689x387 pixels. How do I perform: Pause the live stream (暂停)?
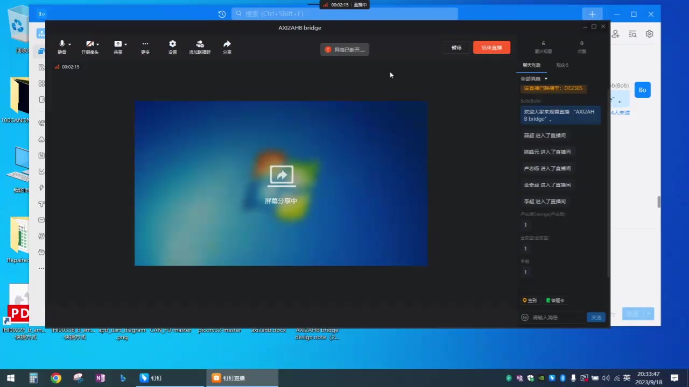456,47
